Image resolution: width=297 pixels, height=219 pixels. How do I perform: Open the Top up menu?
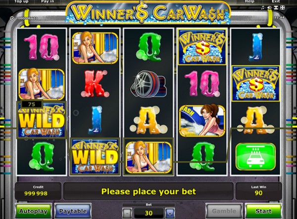[21, 1]
